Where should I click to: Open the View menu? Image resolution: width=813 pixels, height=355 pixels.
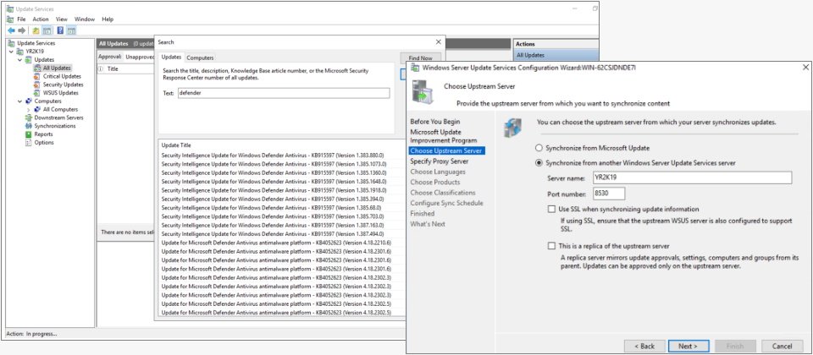[x=62, y=19]
